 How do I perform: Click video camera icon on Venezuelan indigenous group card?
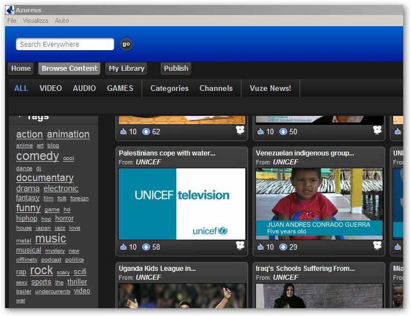(377, 246)
